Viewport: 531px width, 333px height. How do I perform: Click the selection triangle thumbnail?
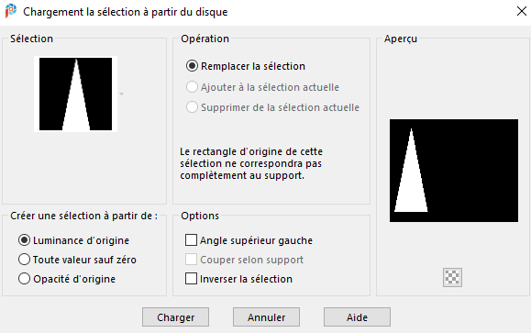coord(75,94)
